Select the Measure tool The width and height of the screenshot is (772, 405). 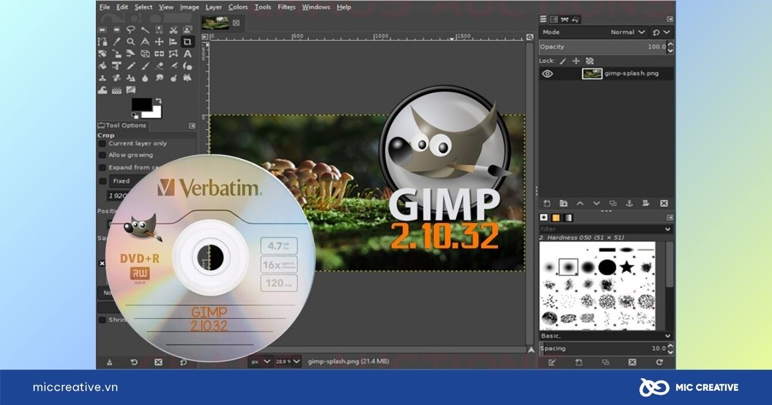click(x=145, y=42)
